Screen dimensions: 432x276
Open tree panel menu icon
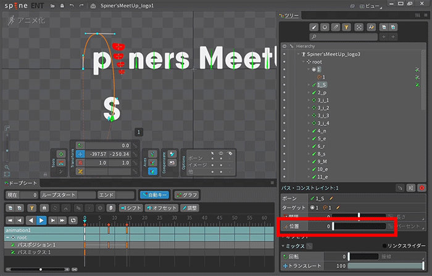click(x=426, y=15)
